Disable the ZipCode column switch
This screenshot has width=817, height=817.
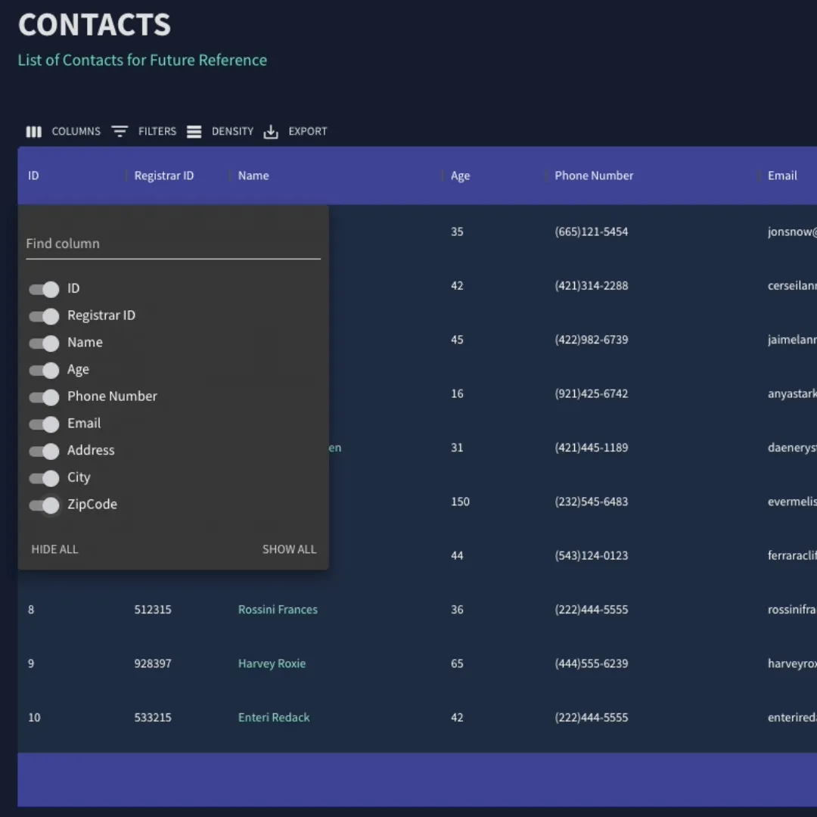tap(44, 505)
